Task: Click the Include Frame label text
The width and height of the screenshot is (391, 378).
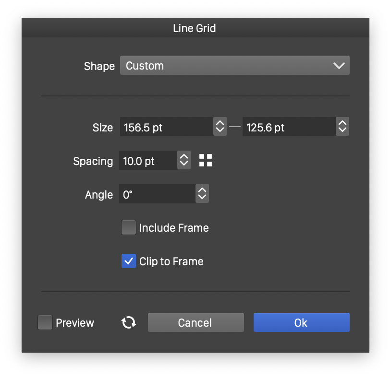Action: (x=174, y=228)
